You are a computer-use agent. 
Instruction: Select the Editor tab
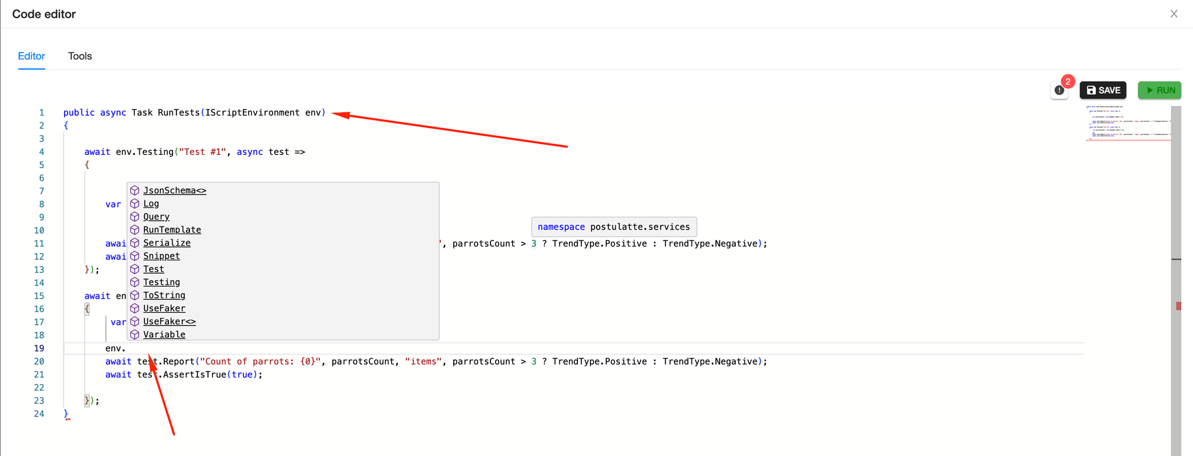click(31, 56)
